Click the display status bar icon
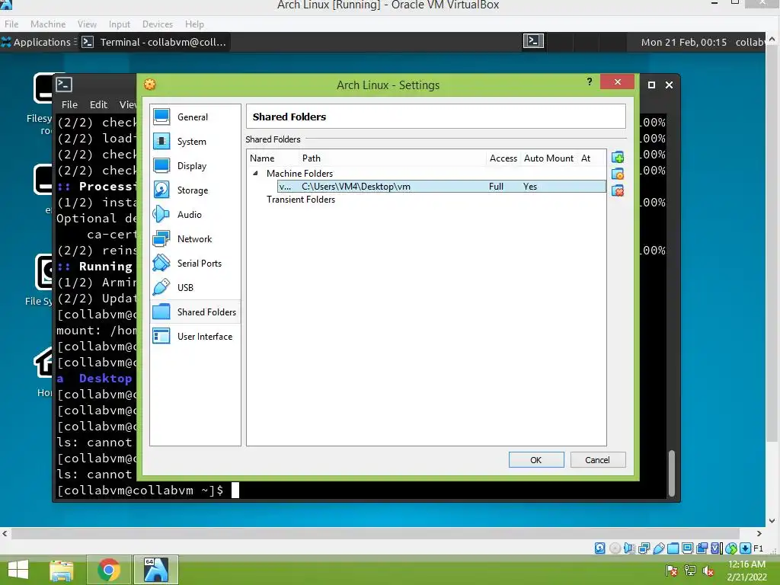This screenshot has width=780, height=585. click(688, 548)
